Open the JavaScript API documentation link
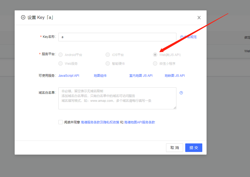Viewport: 250px width, 177px height. click(68, 75)
